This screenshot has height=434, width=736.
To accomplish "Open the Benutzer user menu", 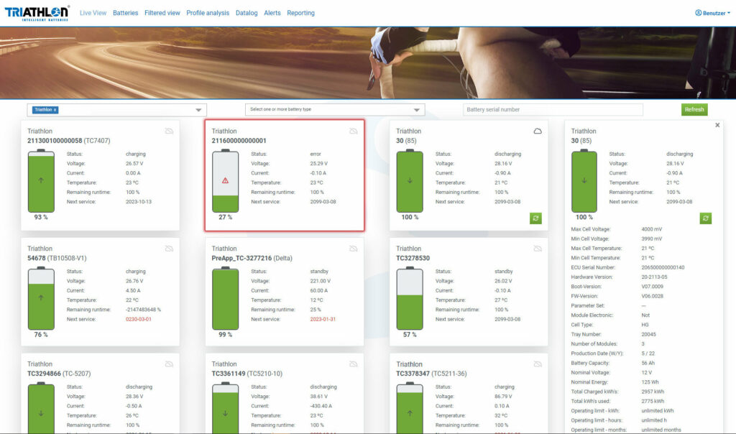I will point(712,13).
